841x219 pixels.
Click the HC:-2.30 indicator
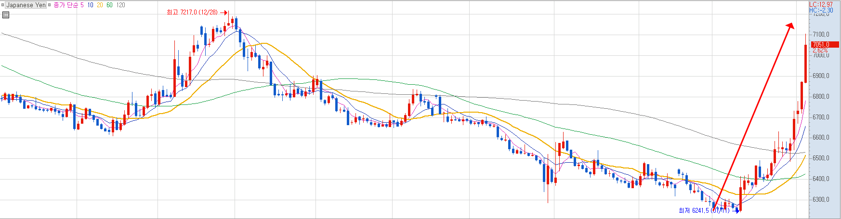(821, 10)
